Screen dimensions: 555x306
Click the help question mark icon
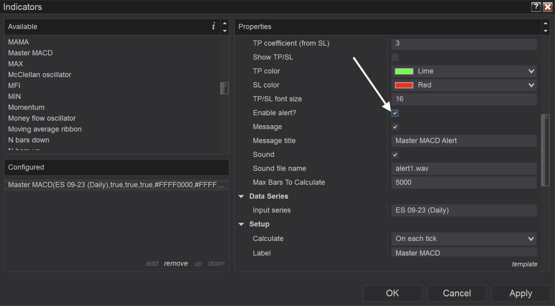(536, 7)
